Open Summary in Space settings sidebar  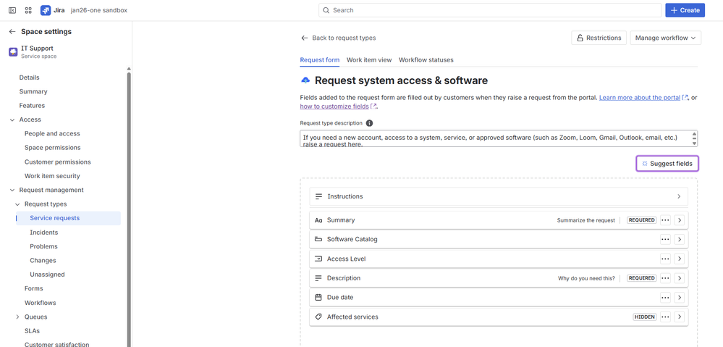pos(33,91)
